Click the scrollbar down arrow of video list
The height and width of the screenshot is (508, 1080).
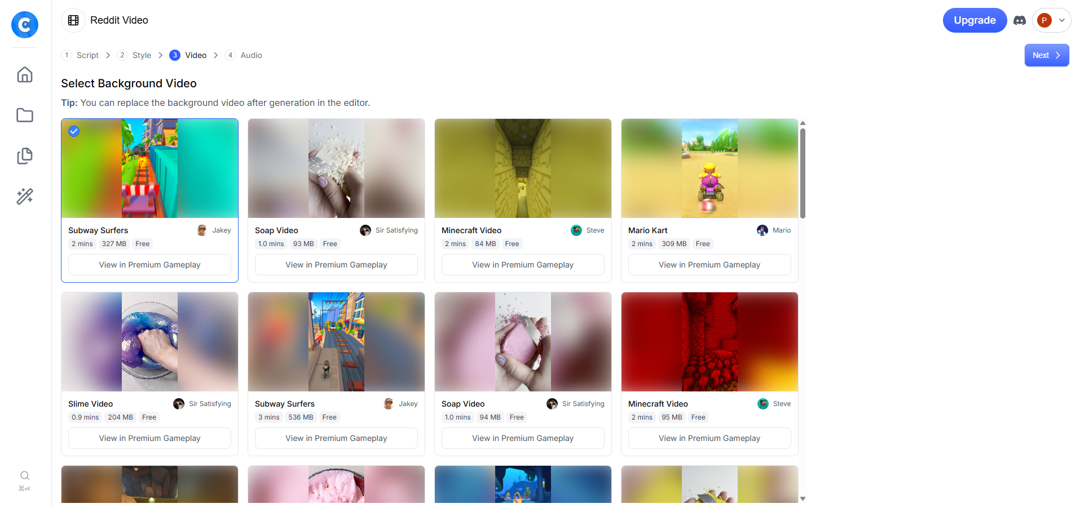click(803, 498)
